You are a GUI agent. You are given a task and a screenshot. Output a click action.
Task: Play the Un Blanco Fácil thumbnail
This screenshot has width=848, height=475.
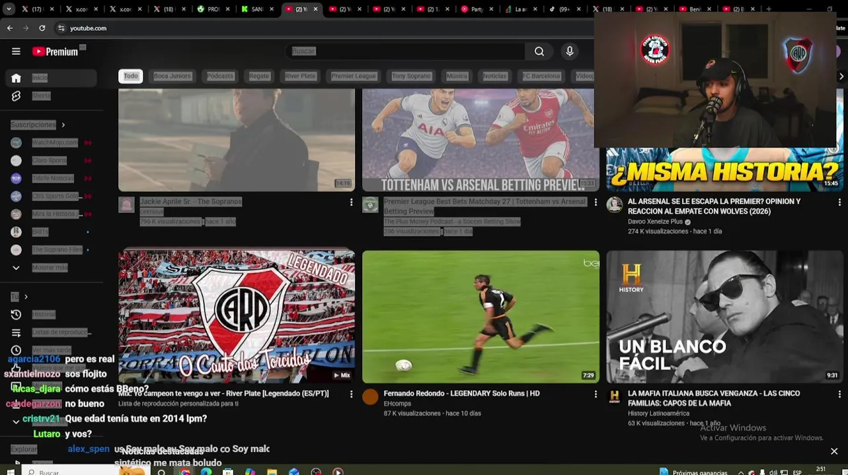click(x=724, y=316)
